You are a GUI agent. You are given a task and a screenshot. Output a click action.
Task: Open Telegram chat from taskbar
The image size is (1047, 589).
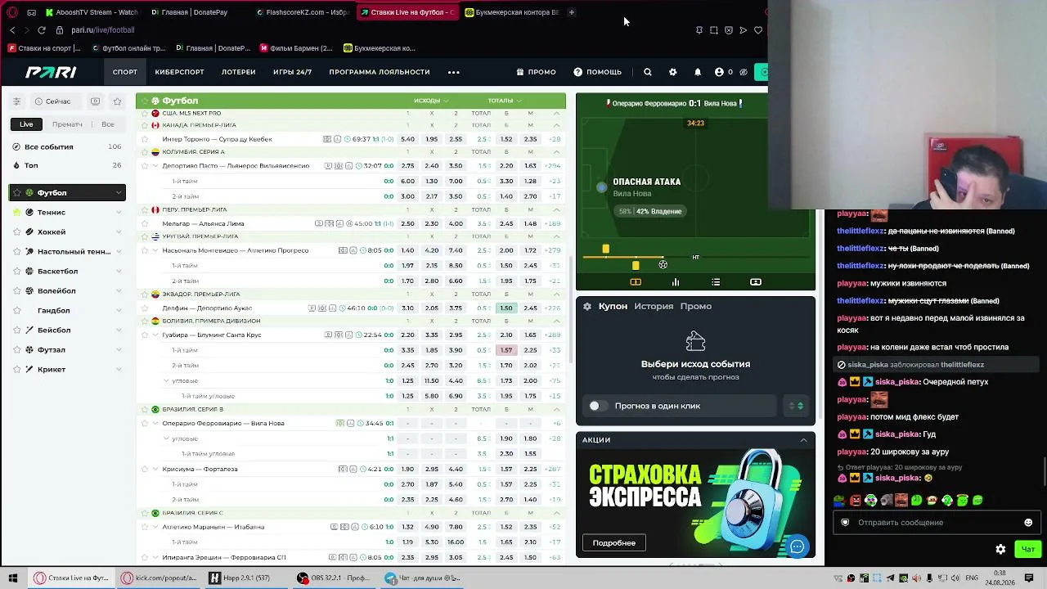click(x=424, y=578)
